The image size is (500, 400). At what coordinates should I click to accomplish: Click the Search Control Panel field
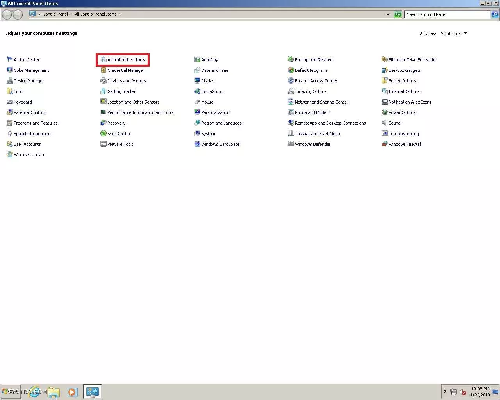[447, 14]
